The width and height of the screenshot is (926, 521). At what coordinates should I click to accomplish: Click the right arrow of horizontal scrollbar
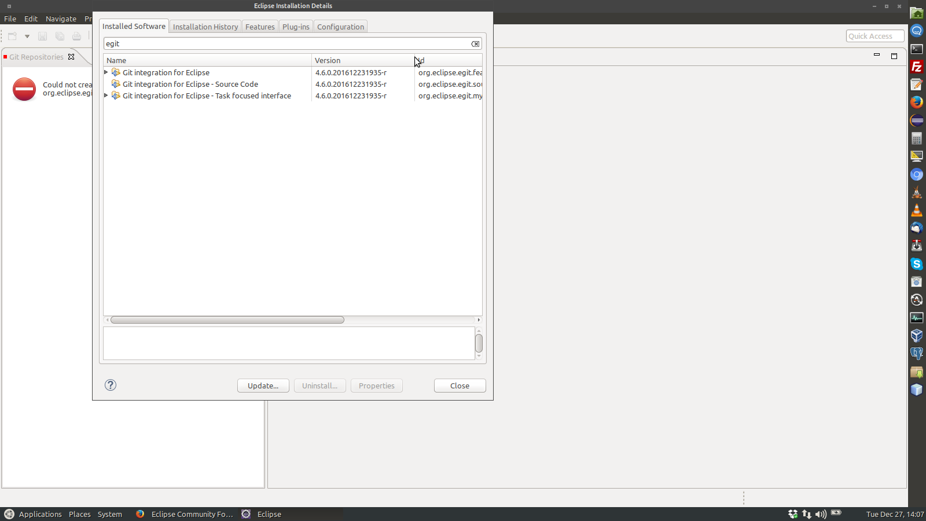click(x=479, y=320)
